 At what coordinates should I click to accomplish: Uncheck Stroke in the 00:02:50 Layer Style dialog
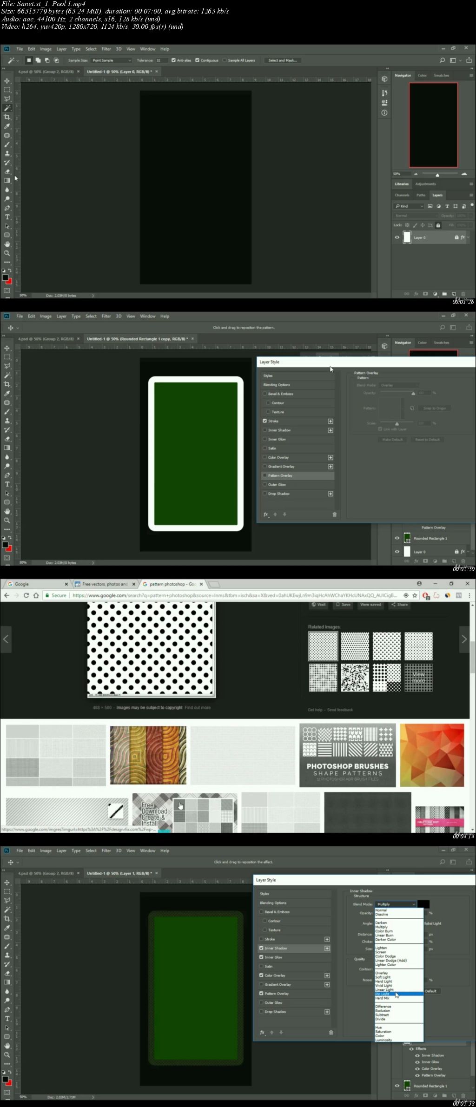coord(264,421)
